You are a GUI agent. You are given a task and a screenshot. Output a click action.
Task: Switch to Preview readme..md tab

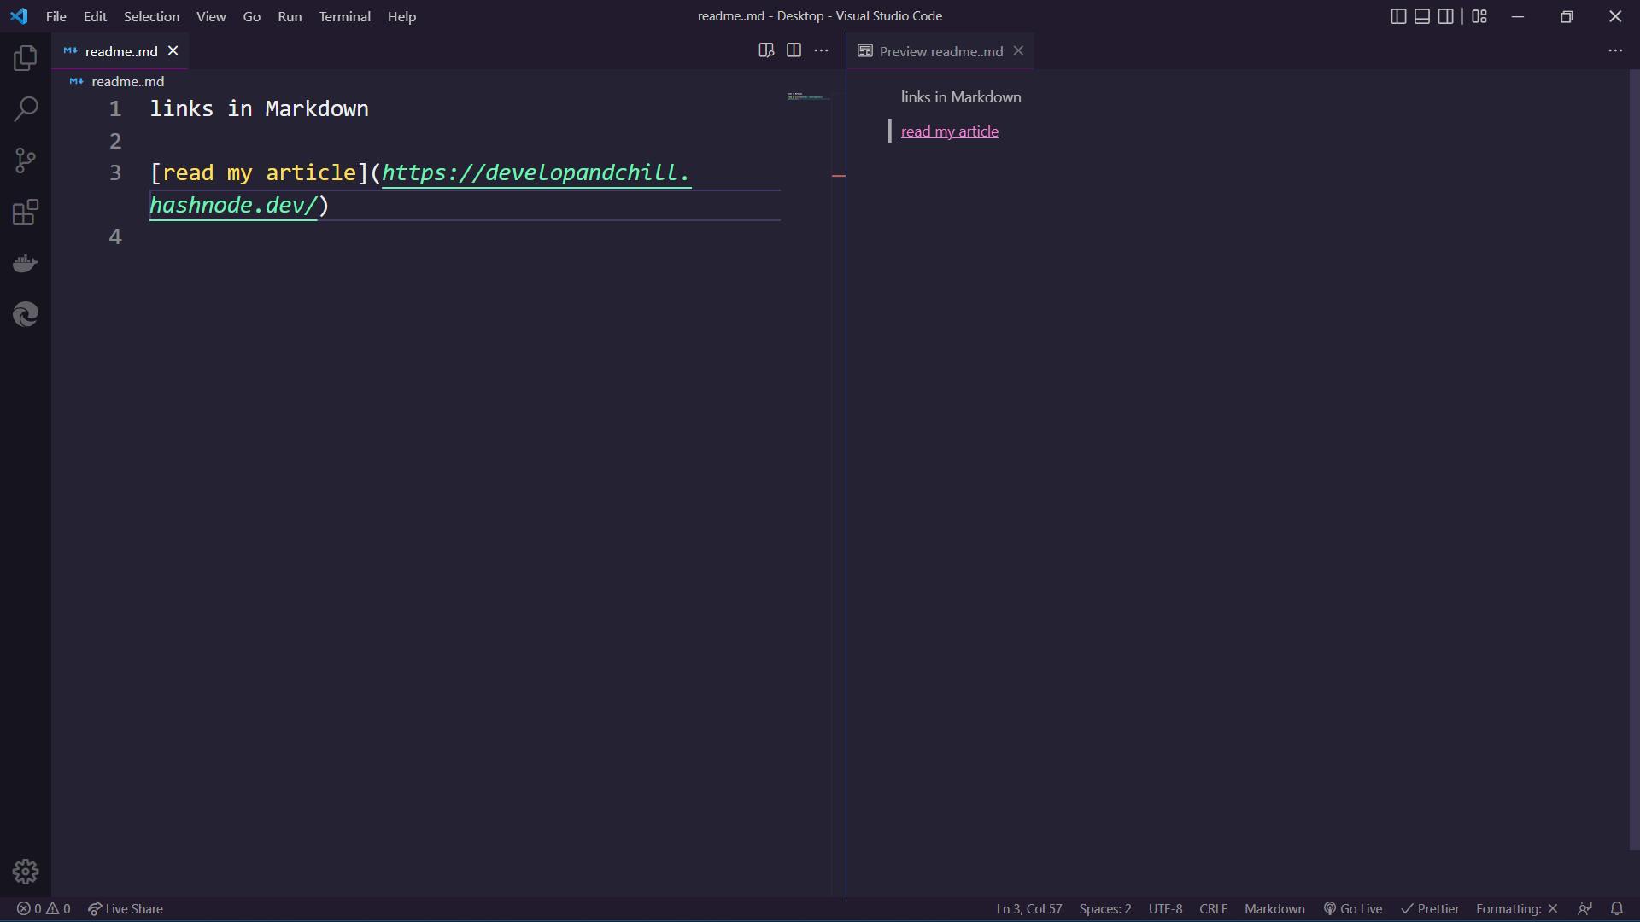tap(940, 51)
